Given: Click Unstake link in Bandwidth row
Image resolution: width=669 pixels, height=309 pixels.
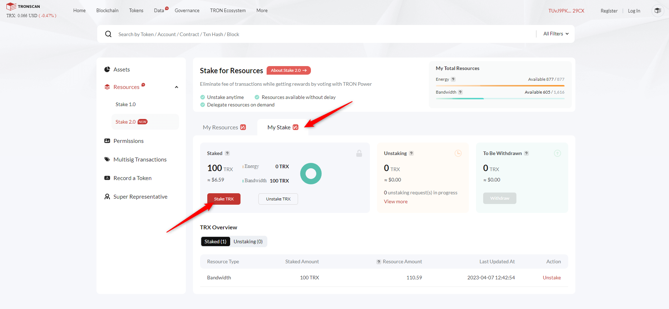Looking at the screenshot, I should pyautogui.click(x=551, y=278).
